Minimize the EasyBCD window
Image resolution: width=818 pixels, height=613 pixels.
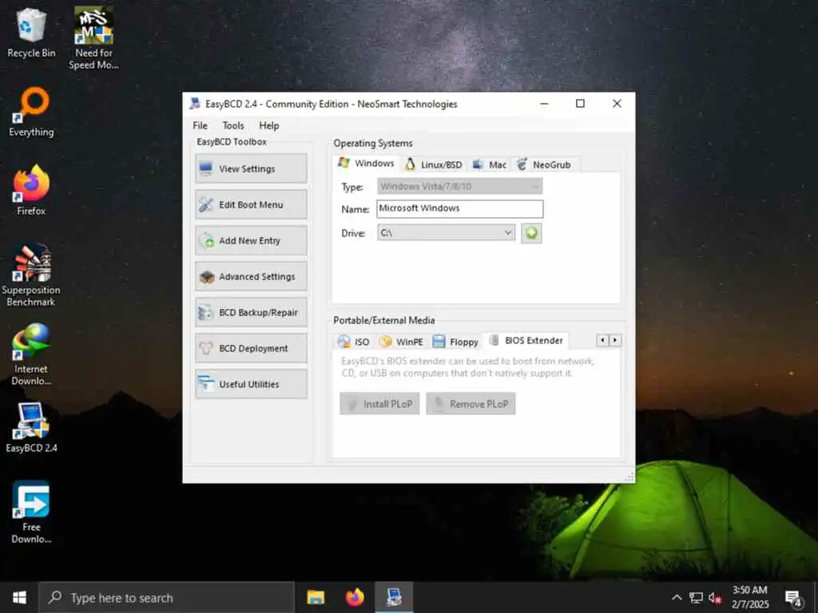coord(544,103)
